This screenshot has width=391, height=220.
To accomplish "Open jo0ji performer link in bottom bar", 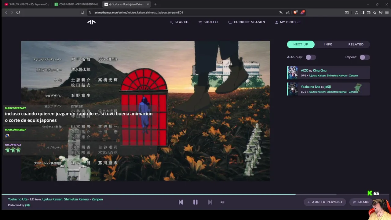I will point(27,205).
